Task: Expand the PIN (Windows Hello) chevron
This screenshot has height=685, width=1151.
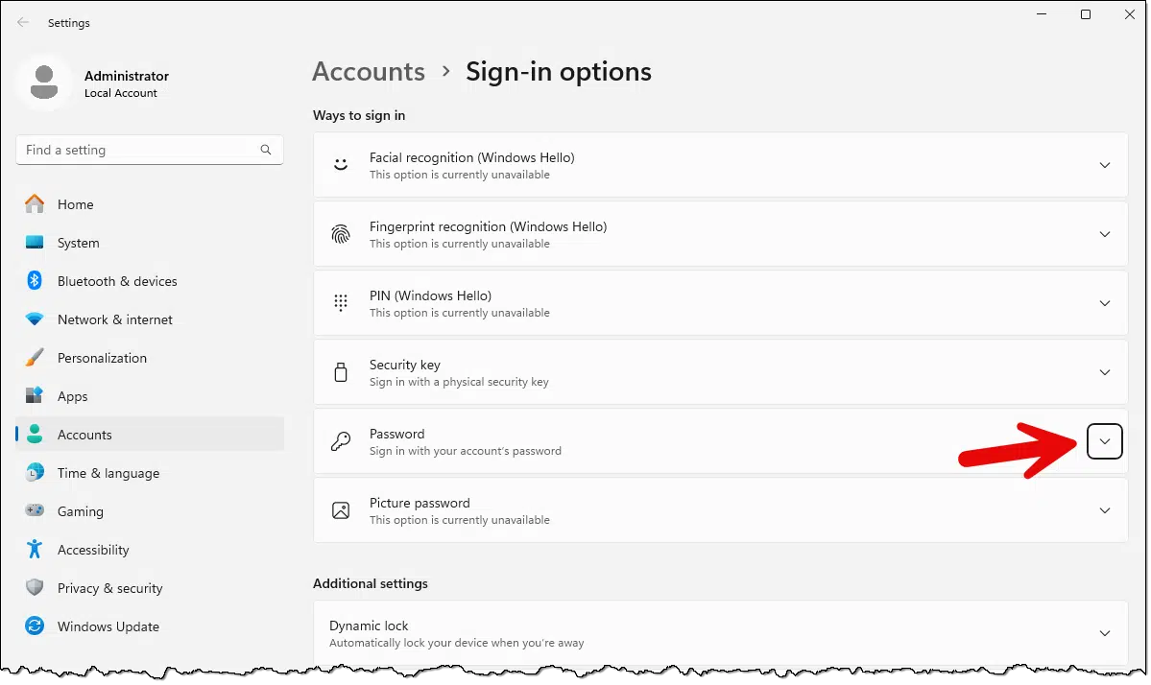Action: [1105, 303]
